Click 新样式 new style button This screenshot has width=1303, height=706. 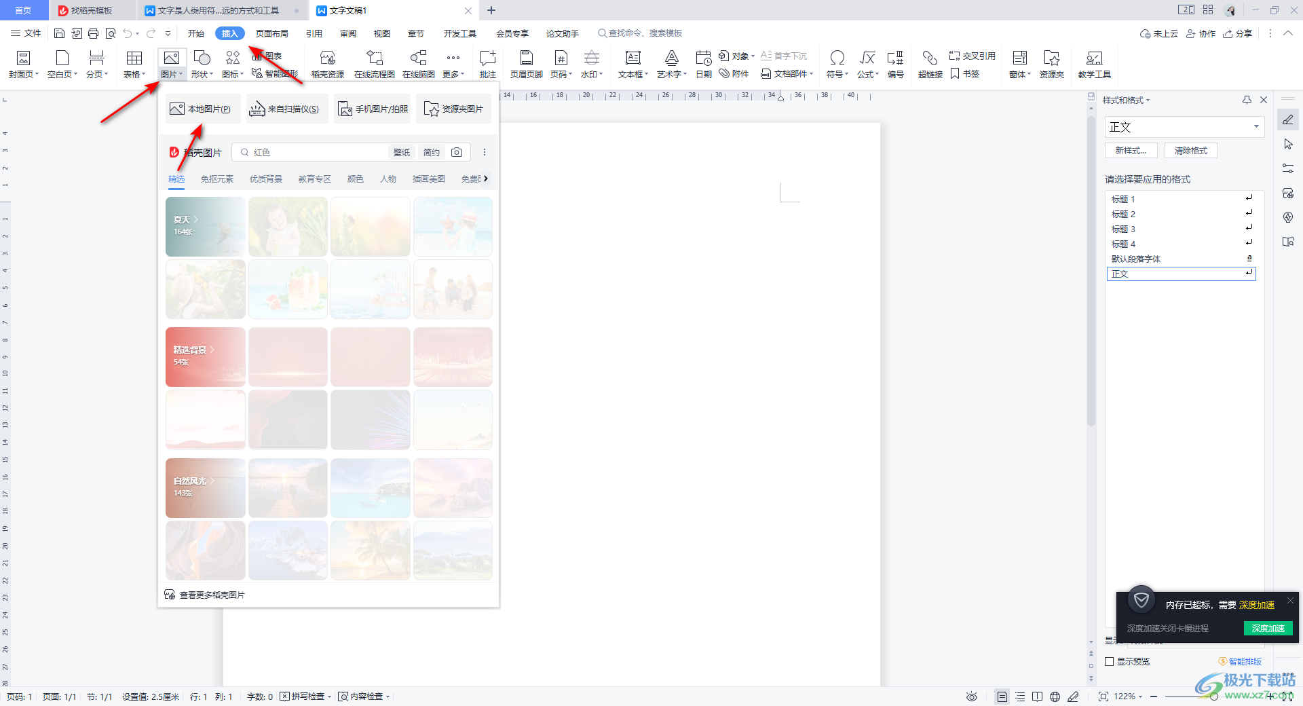click(1131, 151)
